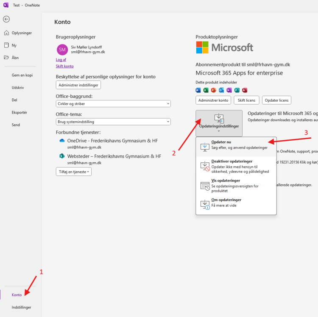The width and height of the screenshot is (318, 317).
Task: Click the Skift konto link
Action: (x=65, y=66)
